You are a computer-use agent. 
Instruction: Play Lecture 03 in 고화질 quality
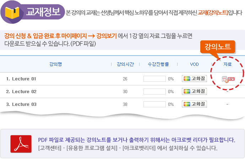[194, 104]
